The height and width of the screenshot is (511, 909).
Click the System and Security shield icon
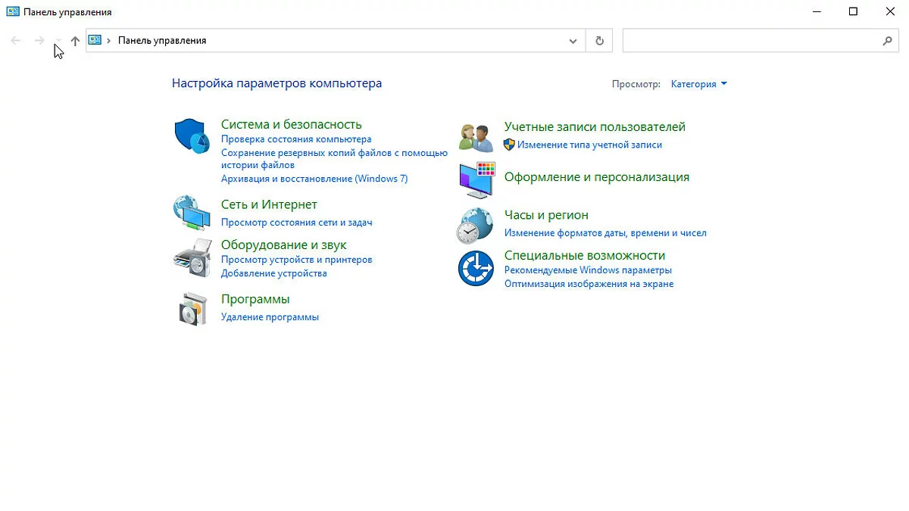coord(192,136)
